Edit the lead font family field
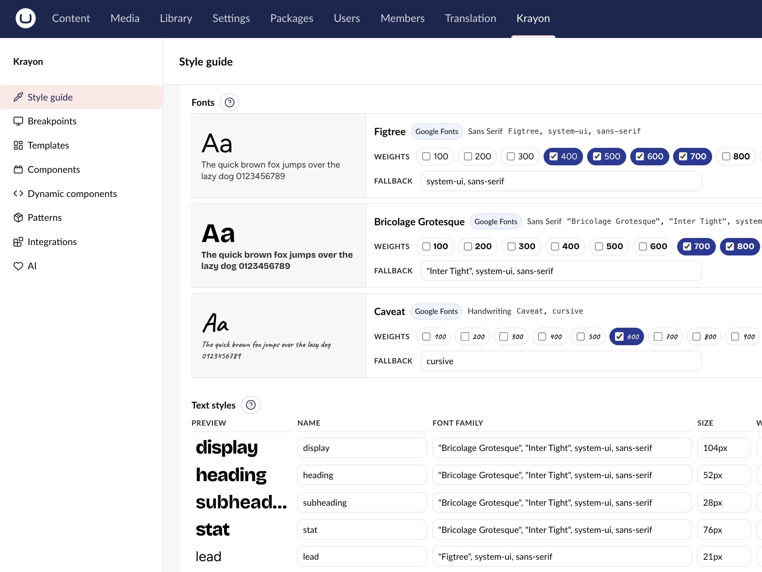 coord(562,556)
